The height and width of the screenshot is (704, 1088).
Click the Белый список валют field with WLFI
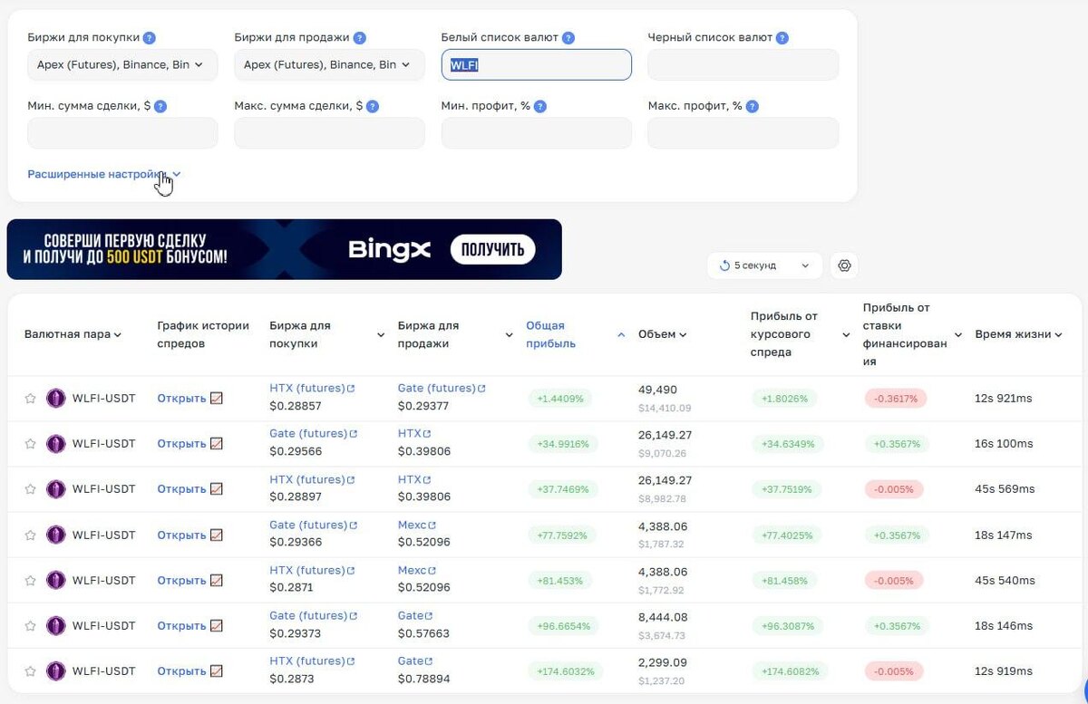coord(536,65)
